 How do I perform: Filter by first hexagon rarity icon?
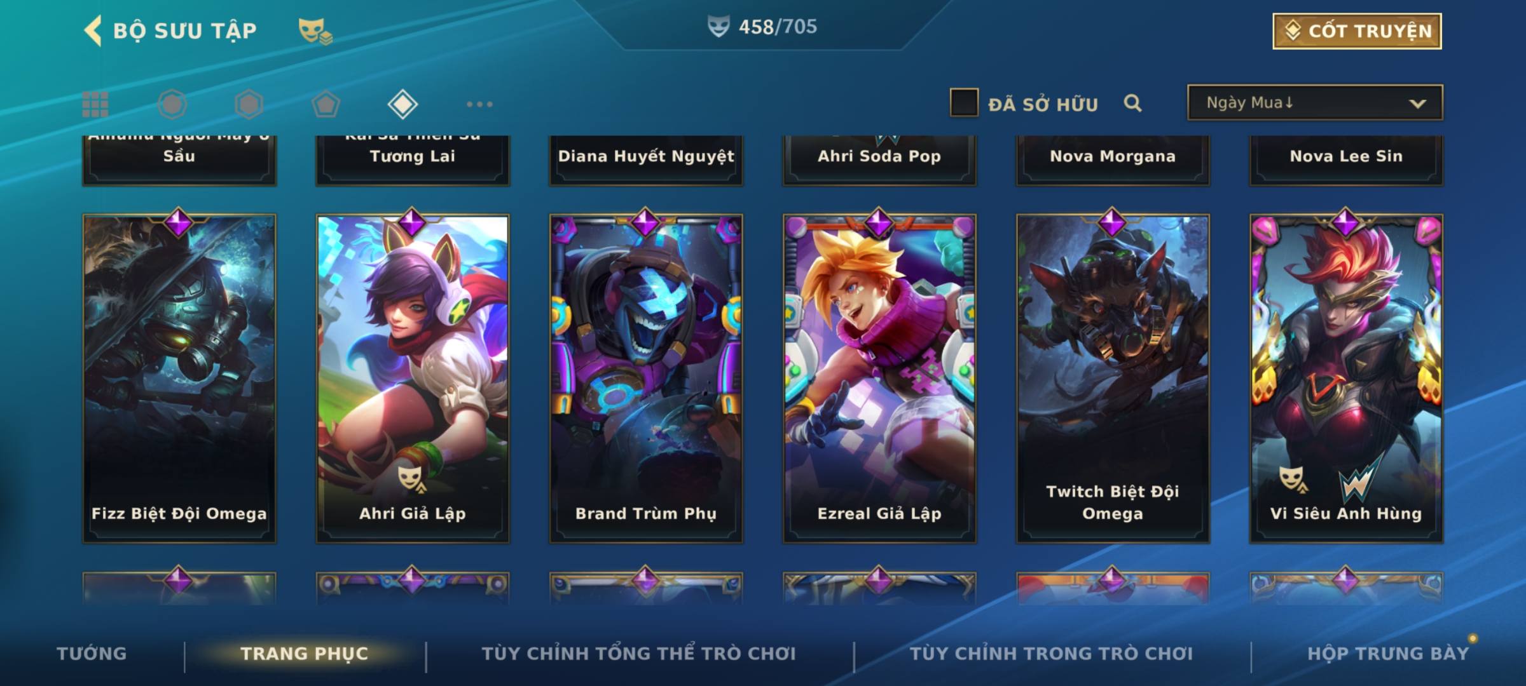[x=172, y=104]
